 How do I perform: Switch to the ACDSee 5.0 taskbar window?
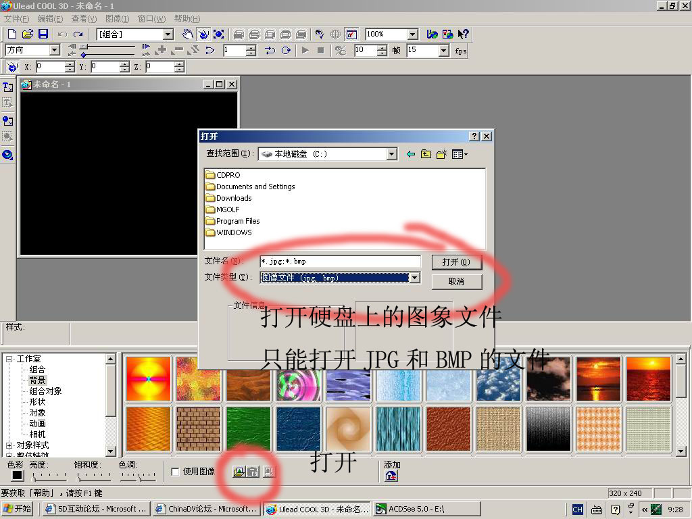(427, 509)
